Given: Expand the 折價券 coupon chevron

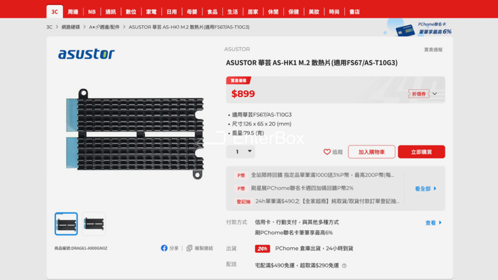Looking at the screenshot, I should 434,94.
